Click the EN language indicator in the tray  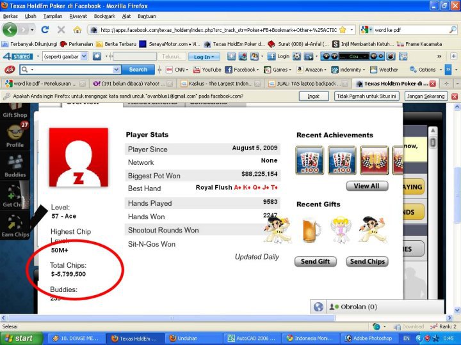click(x=406, y=338)
